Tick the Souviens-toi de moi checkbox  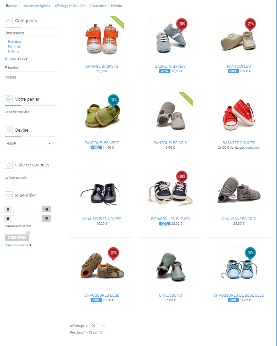click(x=28, y=232)
